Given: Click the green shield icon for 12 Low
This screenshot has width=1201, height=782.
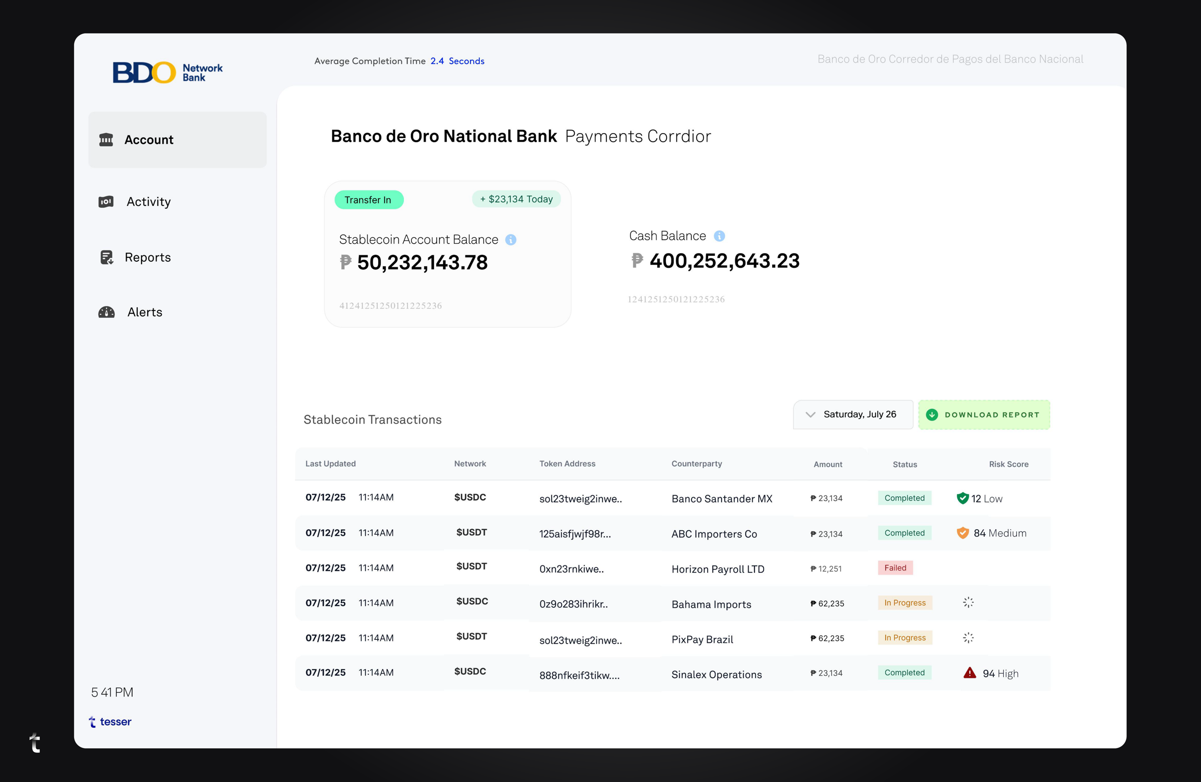Looking at the screenshot, I should click(962, 498).
